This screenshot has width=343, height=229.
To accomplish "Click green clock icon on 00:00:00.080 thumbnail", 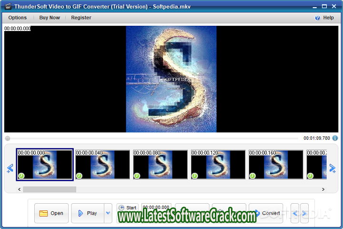I will (x=137, y=176).
